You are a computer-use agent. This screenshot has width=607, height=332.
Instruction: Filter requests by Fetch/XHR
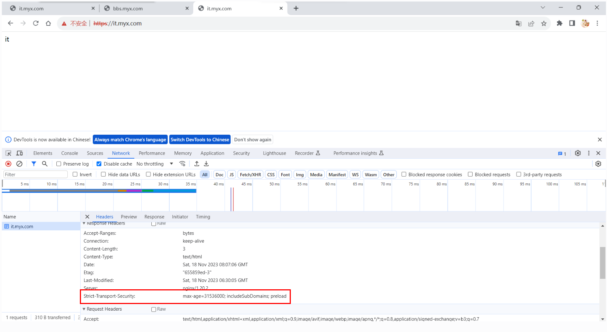pyautogui.click(x=250, y=174)
